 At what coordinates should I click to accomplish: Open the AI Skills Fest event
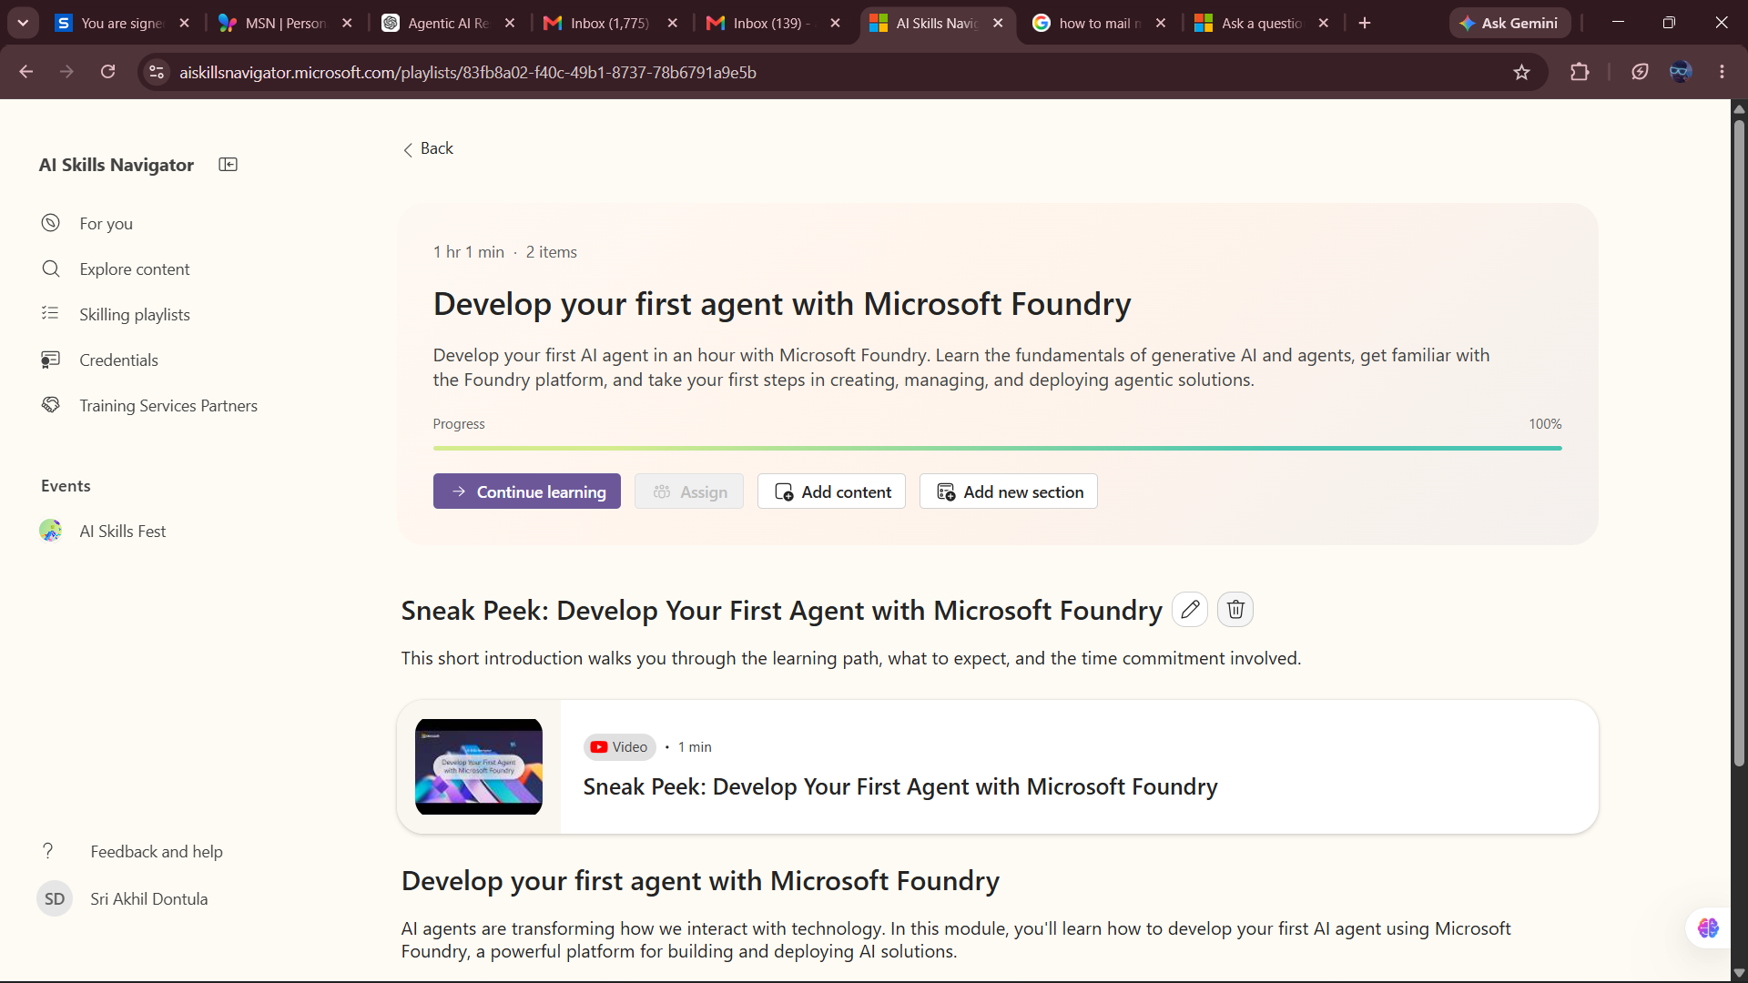[x=122, y=532]
